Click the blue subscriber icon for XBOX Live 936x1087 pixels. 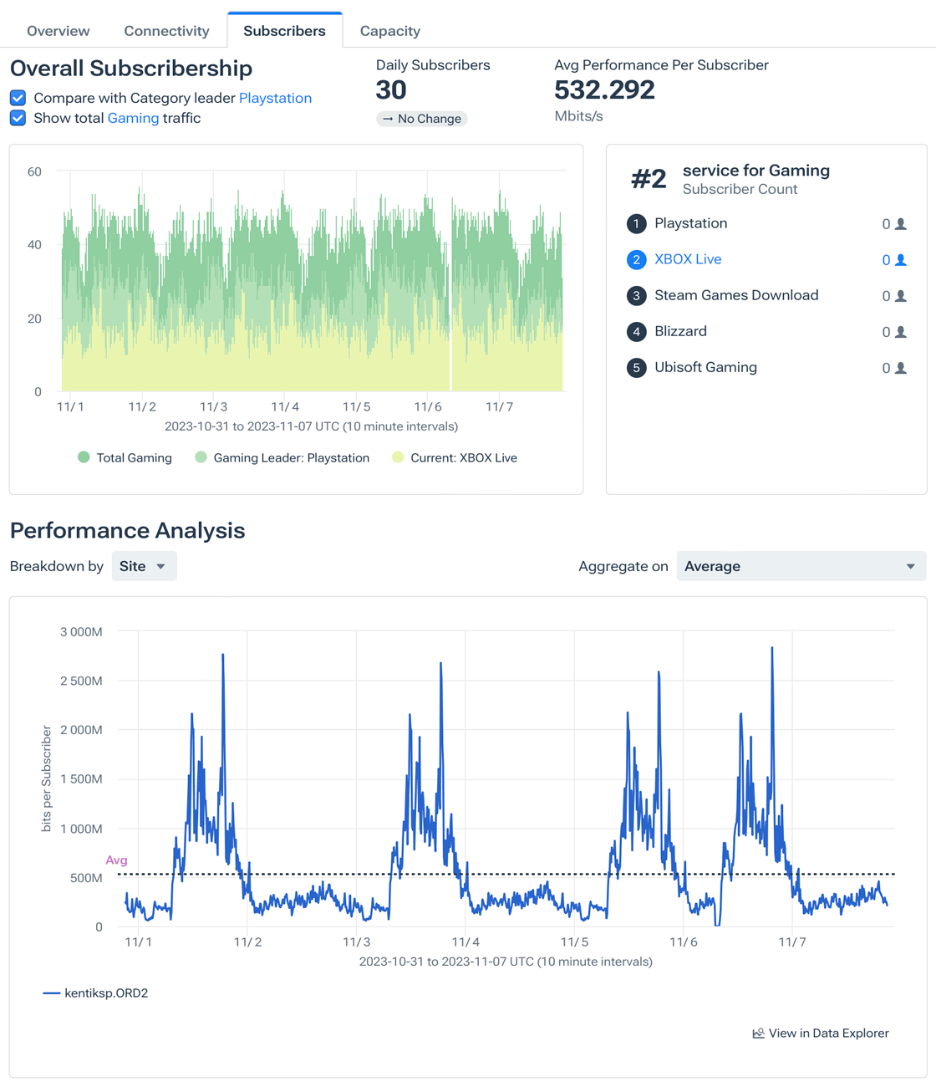tap(901, 260)
